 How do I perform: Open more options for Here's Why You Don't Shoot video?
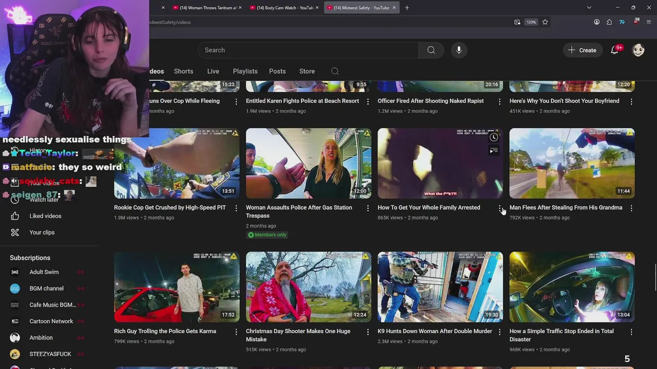(x=631, y=101)
